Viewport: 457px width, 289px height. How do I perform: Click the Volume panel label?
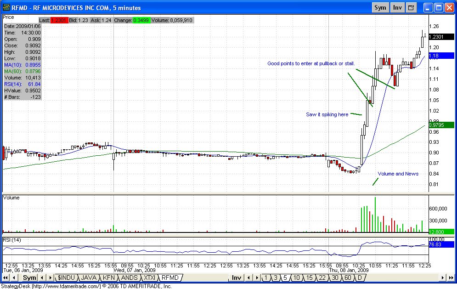(x=11, y=198)
